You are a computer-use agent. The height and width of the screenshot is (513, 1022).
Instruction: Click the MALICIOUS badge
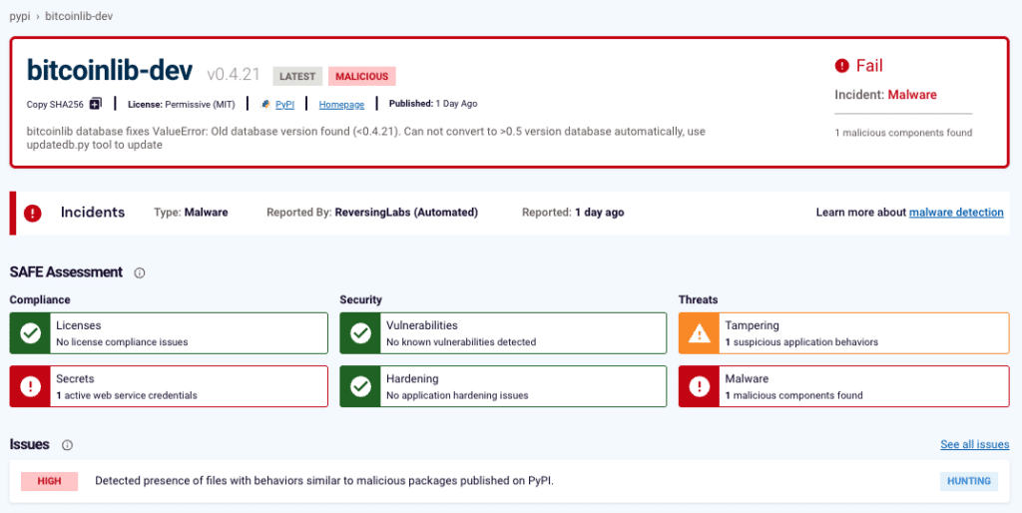[x=361, y=76]
